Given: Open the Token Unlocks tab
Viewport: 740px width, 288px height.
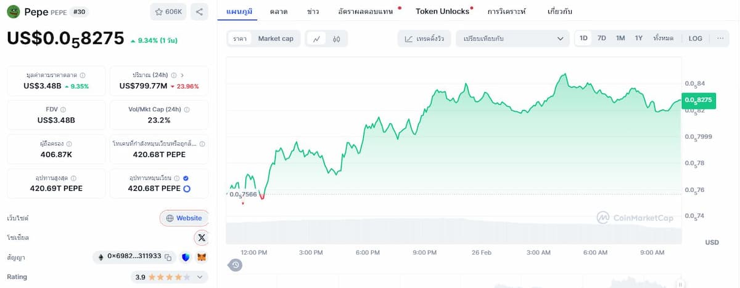Looking at the screenshot, I should tap(442, 12).
